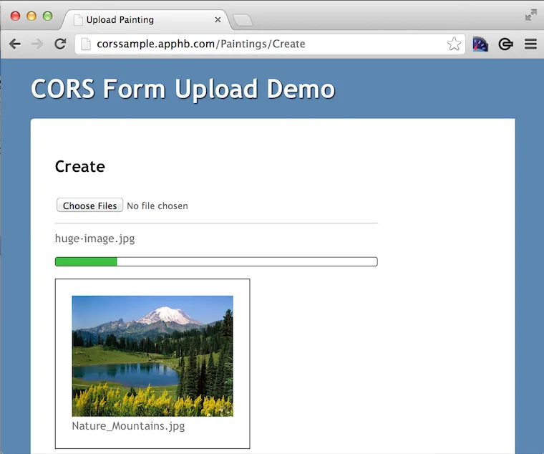Click the browser forward arrow

pyautogui.click(x=37, y=44)
